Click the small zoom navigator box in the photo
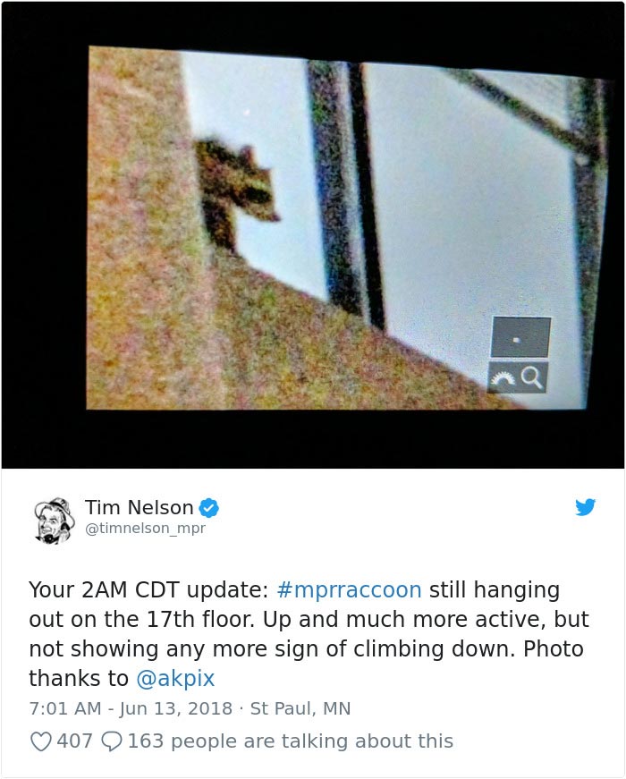Image resolution: width=626 pixels, height=779 pixels. click(520, 337)
